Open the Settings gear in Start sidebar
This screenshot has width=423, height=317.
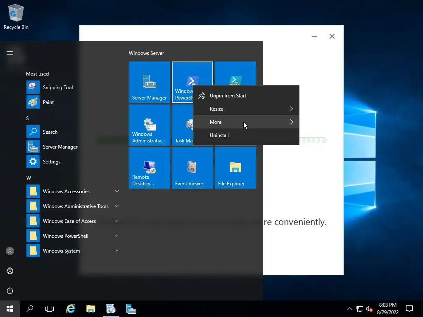10,271
